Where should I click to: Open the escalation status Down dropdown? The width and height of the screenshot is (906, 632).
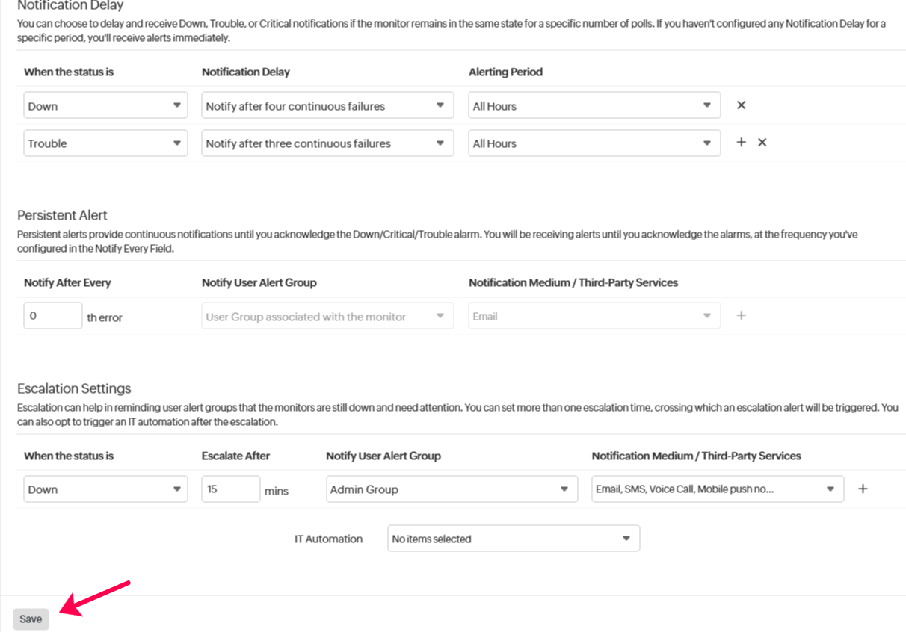click(x=105, y=489)
